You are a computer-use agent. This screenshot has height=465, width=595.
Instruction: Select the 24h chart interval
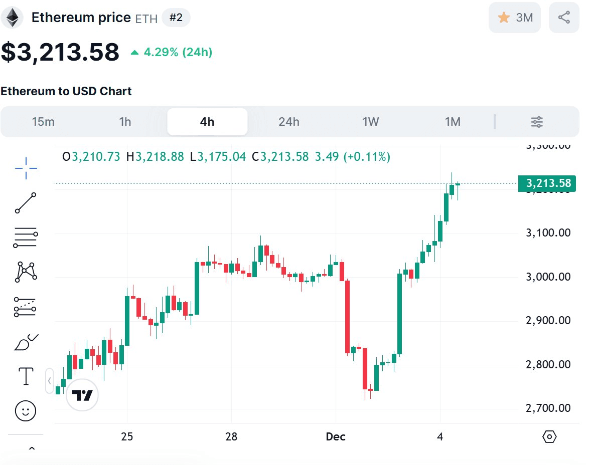[289, 122]
